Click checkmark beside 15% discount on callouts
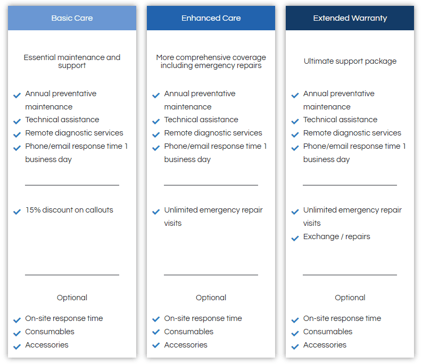 pos(17,212)
